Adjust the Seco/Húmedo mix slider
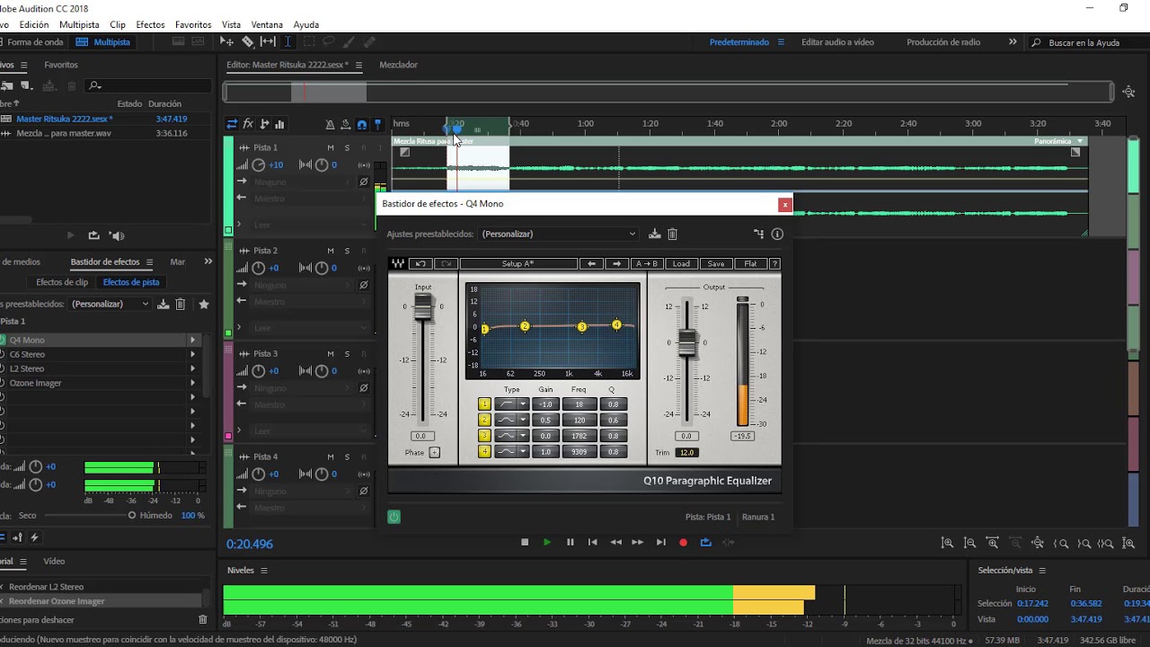The width and height of the screenshot is (1150, 647). click(x=132, y=515)
